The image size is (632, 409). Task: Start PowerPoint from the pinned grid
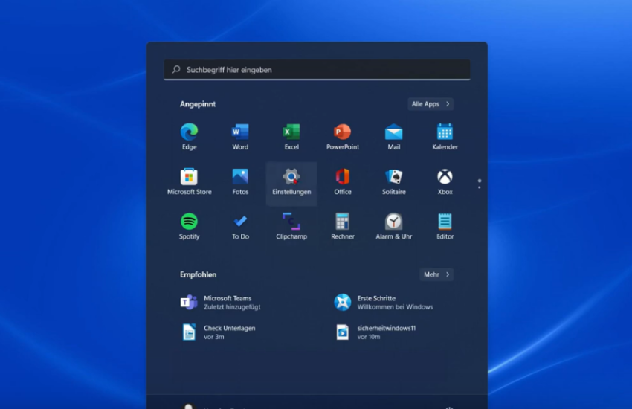coord(343,137)
